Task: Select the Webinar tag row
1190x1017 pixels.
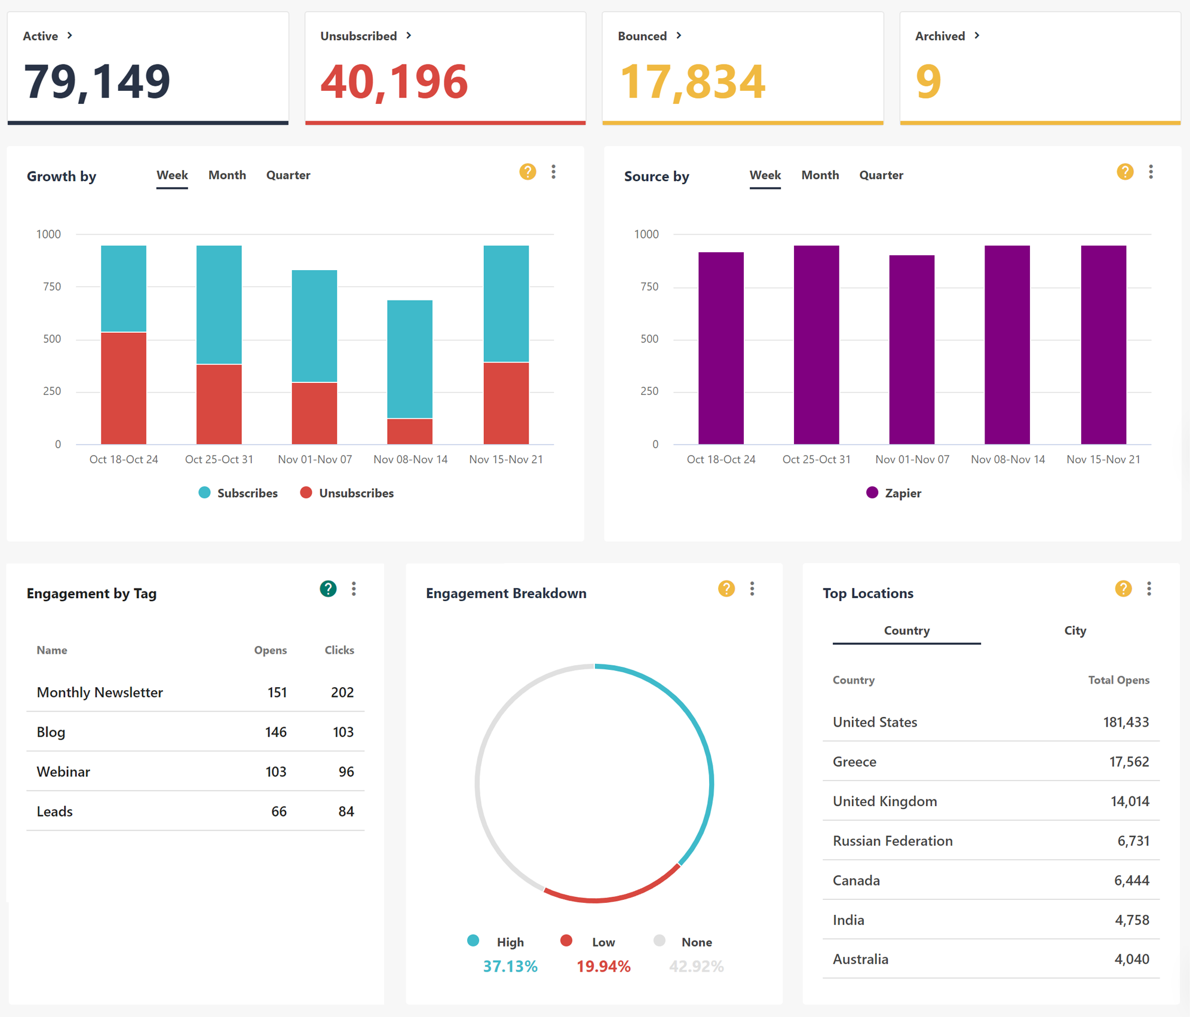Action: 195,771
